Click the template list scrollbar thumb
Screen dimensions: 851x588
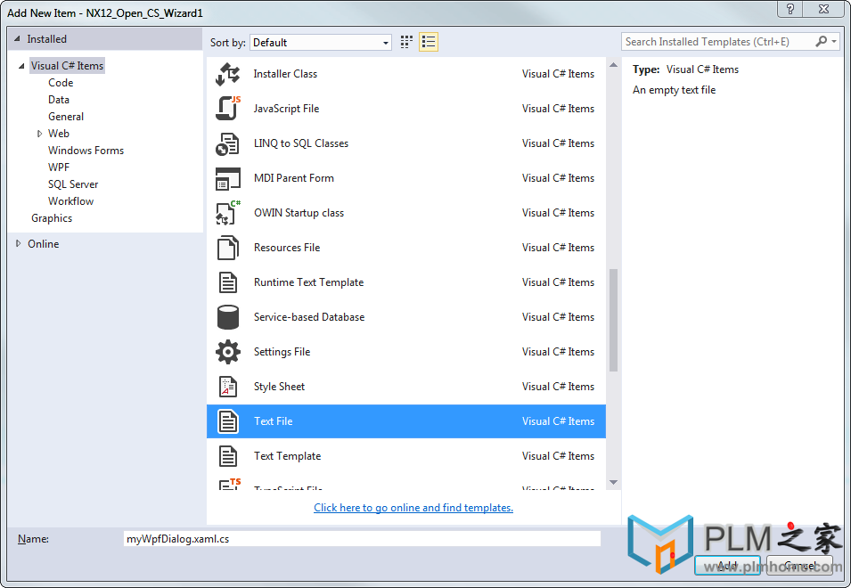point(613,320)
